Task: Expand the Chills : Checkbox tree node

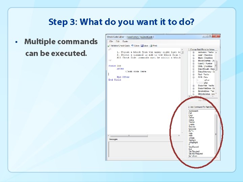Action: [194, 66]
